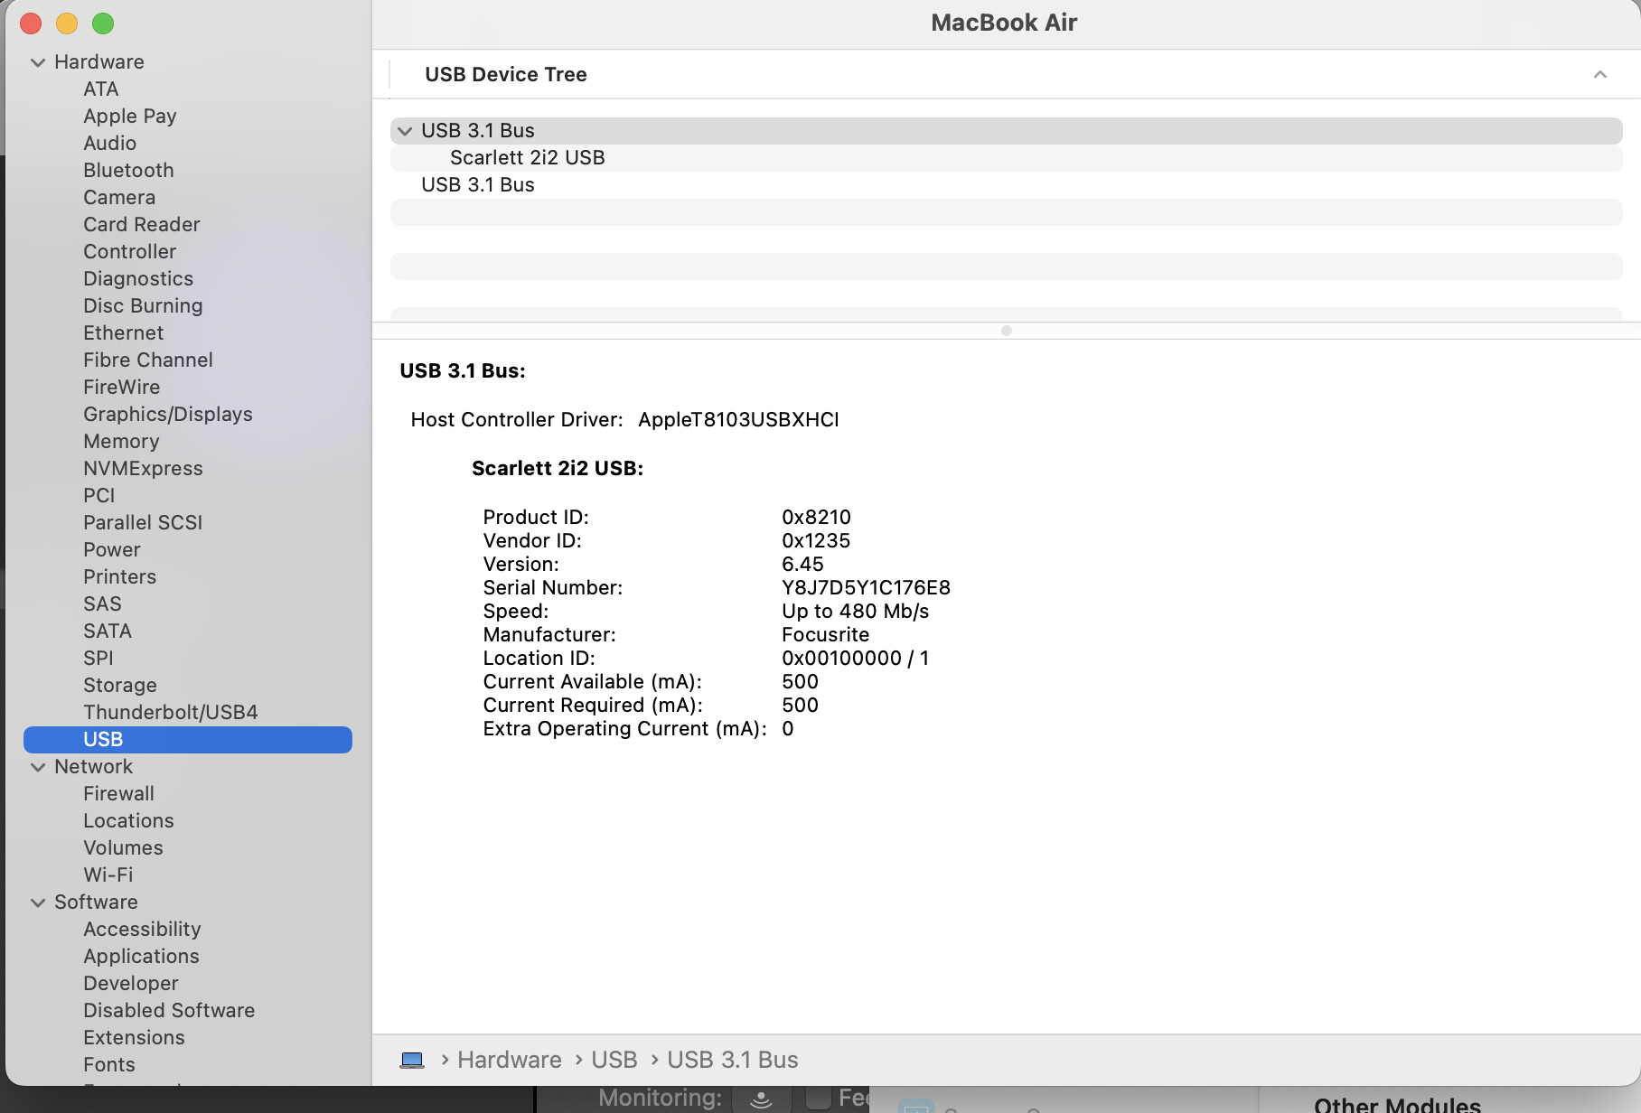Select Disabled Software in the sidebar
1641x1113 pixels.
[169, 1010]
